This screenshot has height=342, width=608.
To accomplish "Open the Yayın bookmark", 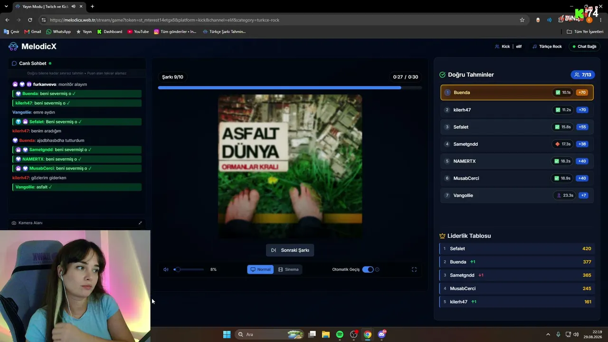I will tap(84, 32).
